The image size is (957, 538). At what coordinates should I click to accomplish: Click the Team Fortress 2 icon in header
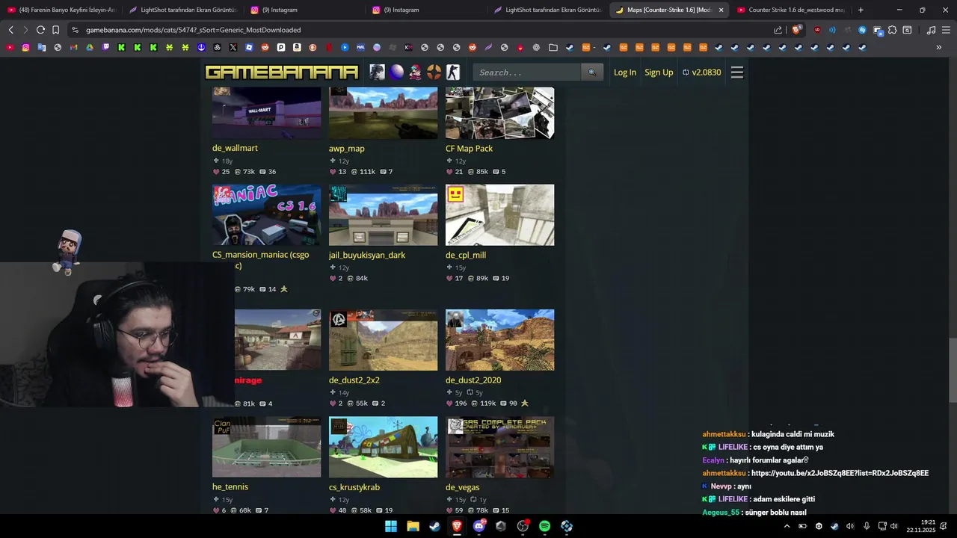coord(434,72)
